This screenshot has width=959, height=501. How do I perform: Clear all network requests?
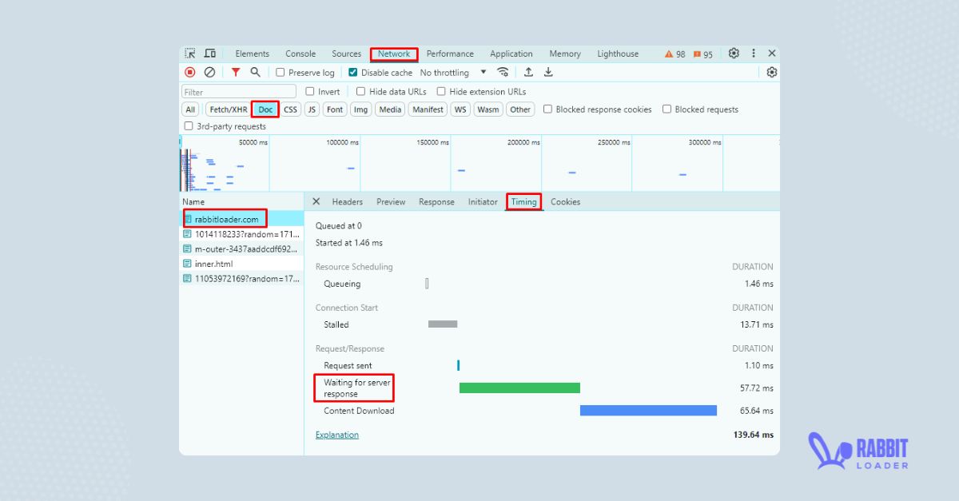[x=209, y=72]
